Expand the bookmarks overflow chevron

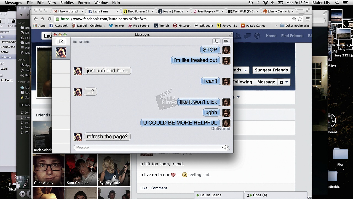276,25
